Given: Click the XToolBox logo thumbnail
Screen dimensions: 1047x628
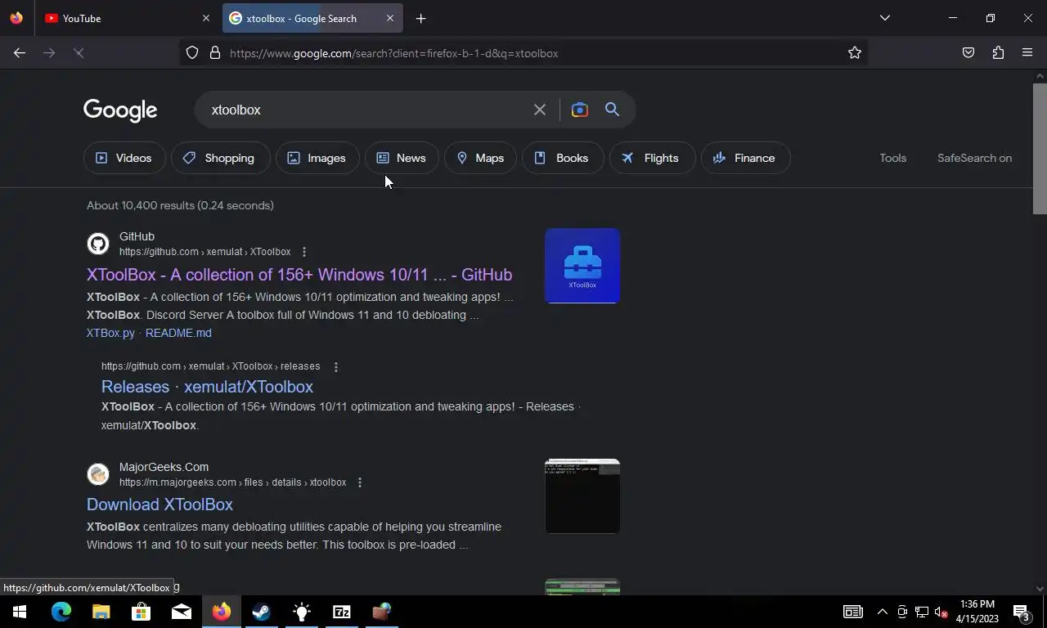Looking at the screenshot, I should tap(582, 266).
